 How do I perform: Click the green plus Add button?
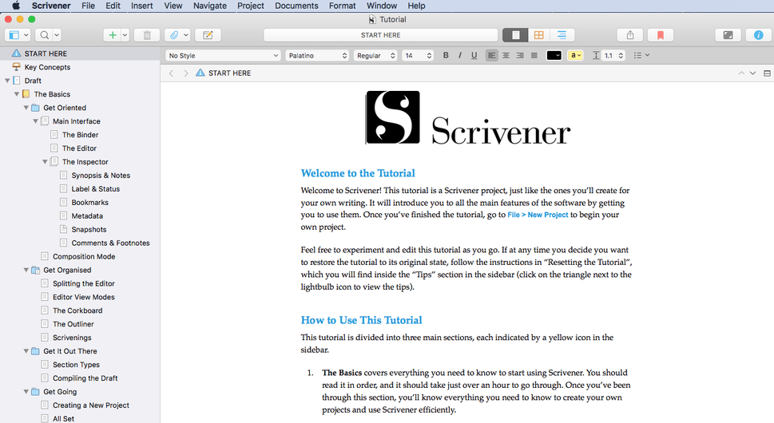(x=112, y=35)
